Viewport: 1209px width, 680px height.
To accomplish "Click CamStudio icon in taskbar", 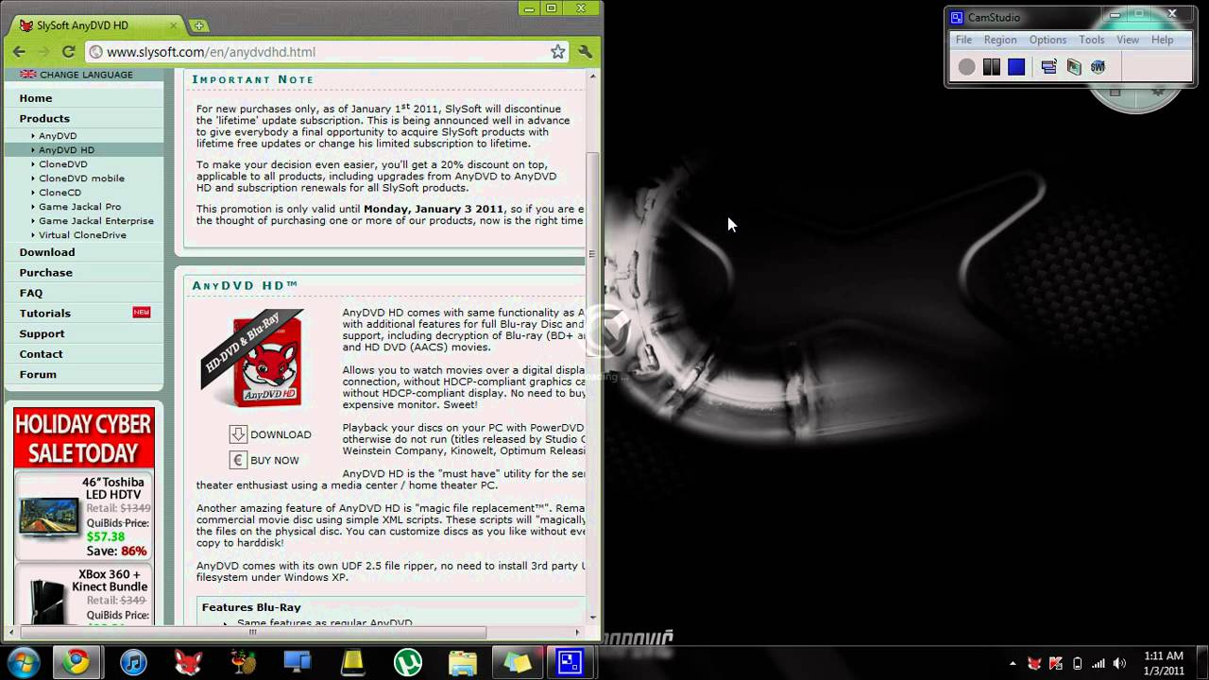I will click(570, 663).
